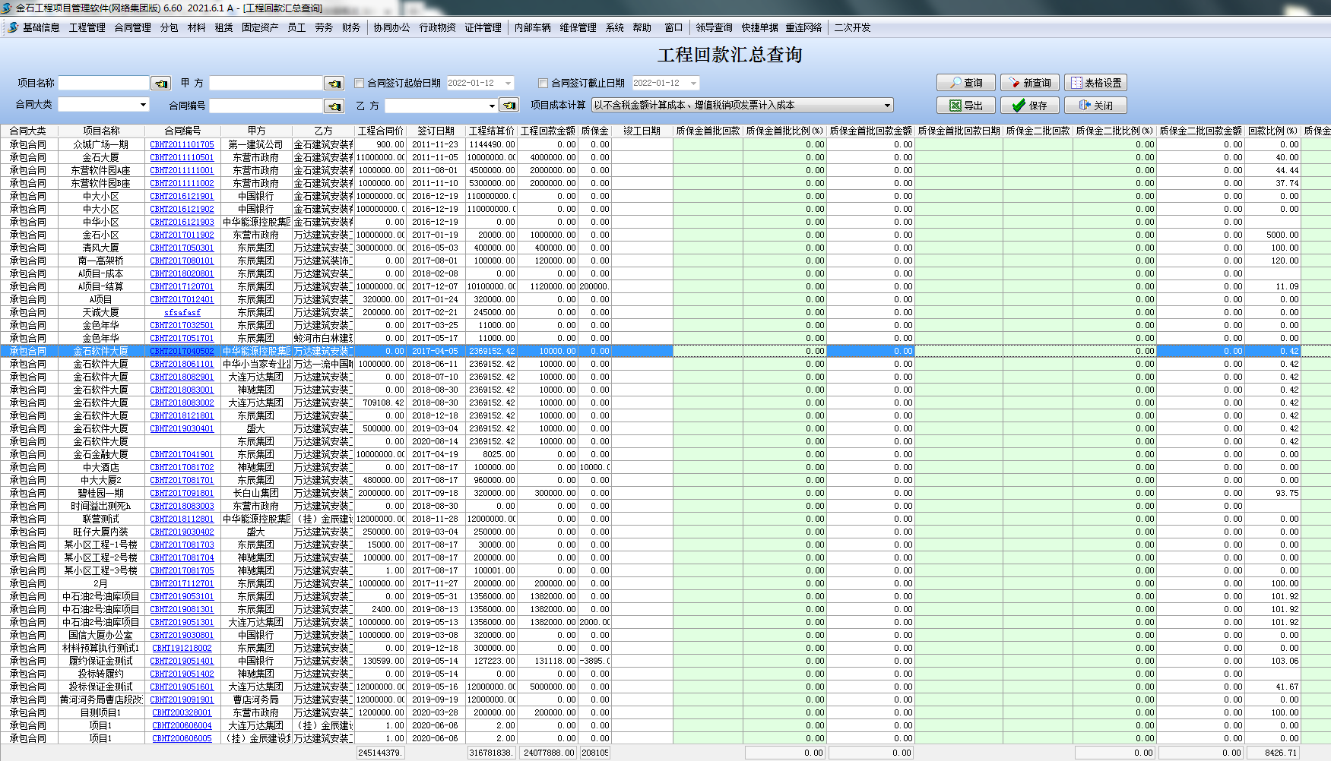
Task: Open 表格设置 table settings
Action: tap(1095, 83)
